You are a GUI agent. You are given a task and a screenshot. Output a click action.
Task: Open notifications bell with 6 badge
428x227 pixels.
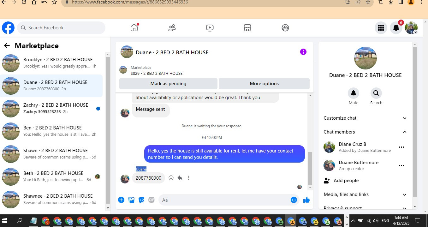click(x=396, y=28)
